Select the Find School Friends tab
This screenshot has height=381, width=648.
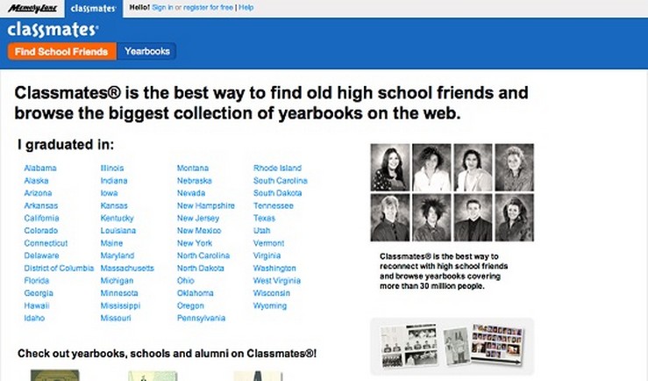pos(61,52)
